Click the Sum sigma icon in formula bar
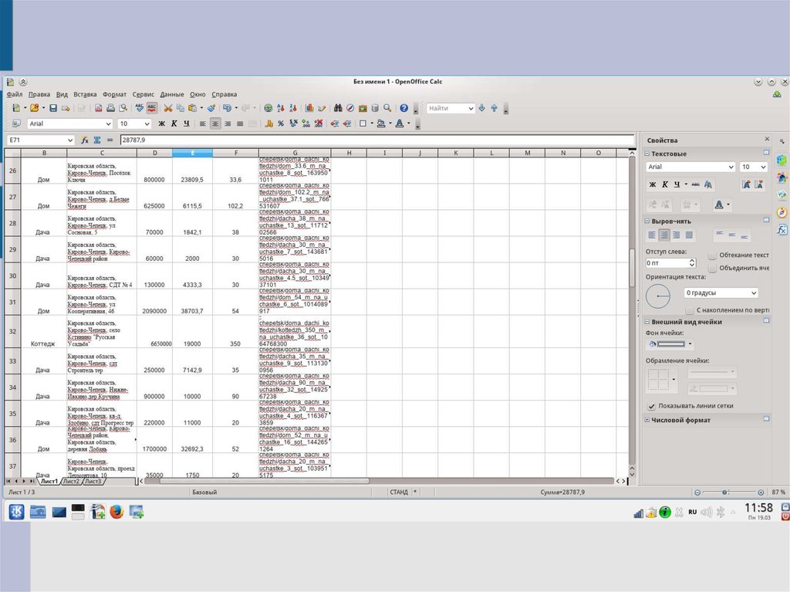This screenshot has width=790, height=592. (x=97, y=140)
